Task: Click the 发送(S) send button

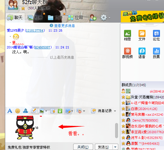Action: 104,147
